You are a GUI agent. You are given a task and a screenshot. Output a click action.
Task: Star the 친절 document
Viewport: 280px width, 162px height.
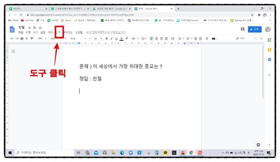(30, 27)
